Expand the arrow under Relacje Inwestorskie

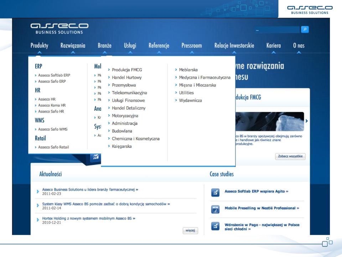tap(234, 52)
